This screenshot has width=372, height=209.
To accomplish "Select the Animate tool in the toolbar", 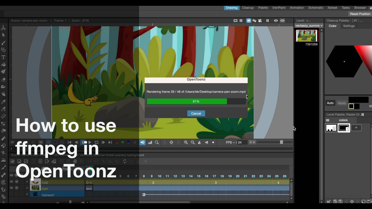I will coord(3,28).
